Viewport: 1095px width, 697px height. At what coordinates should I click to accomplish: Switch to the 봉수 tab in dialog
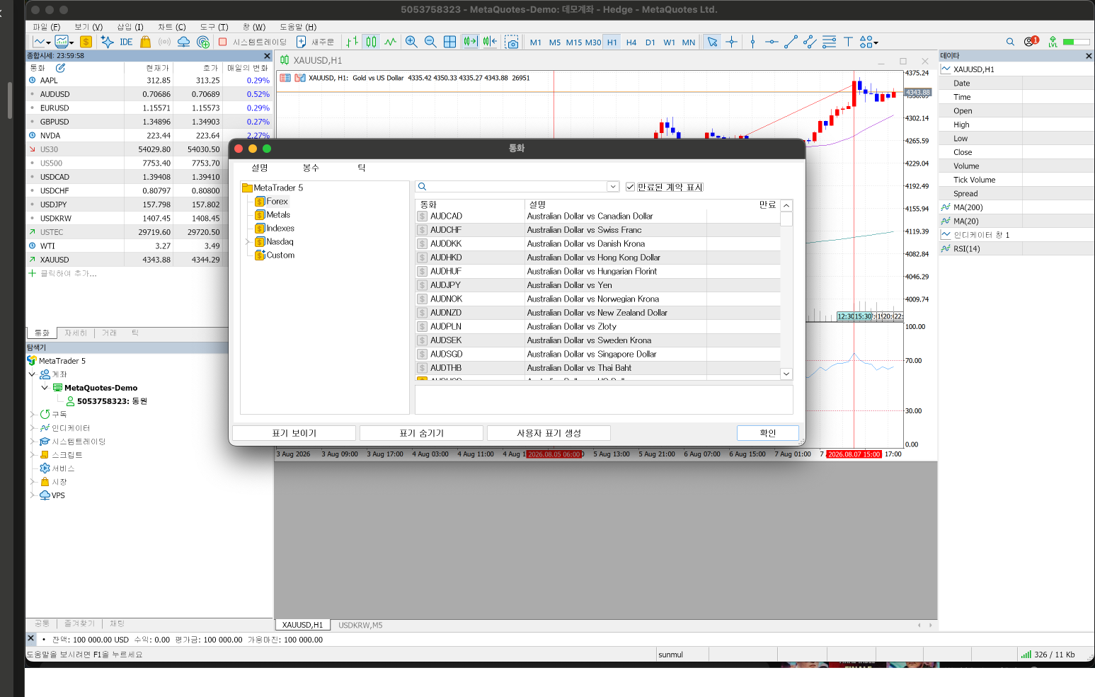(311, 168)
